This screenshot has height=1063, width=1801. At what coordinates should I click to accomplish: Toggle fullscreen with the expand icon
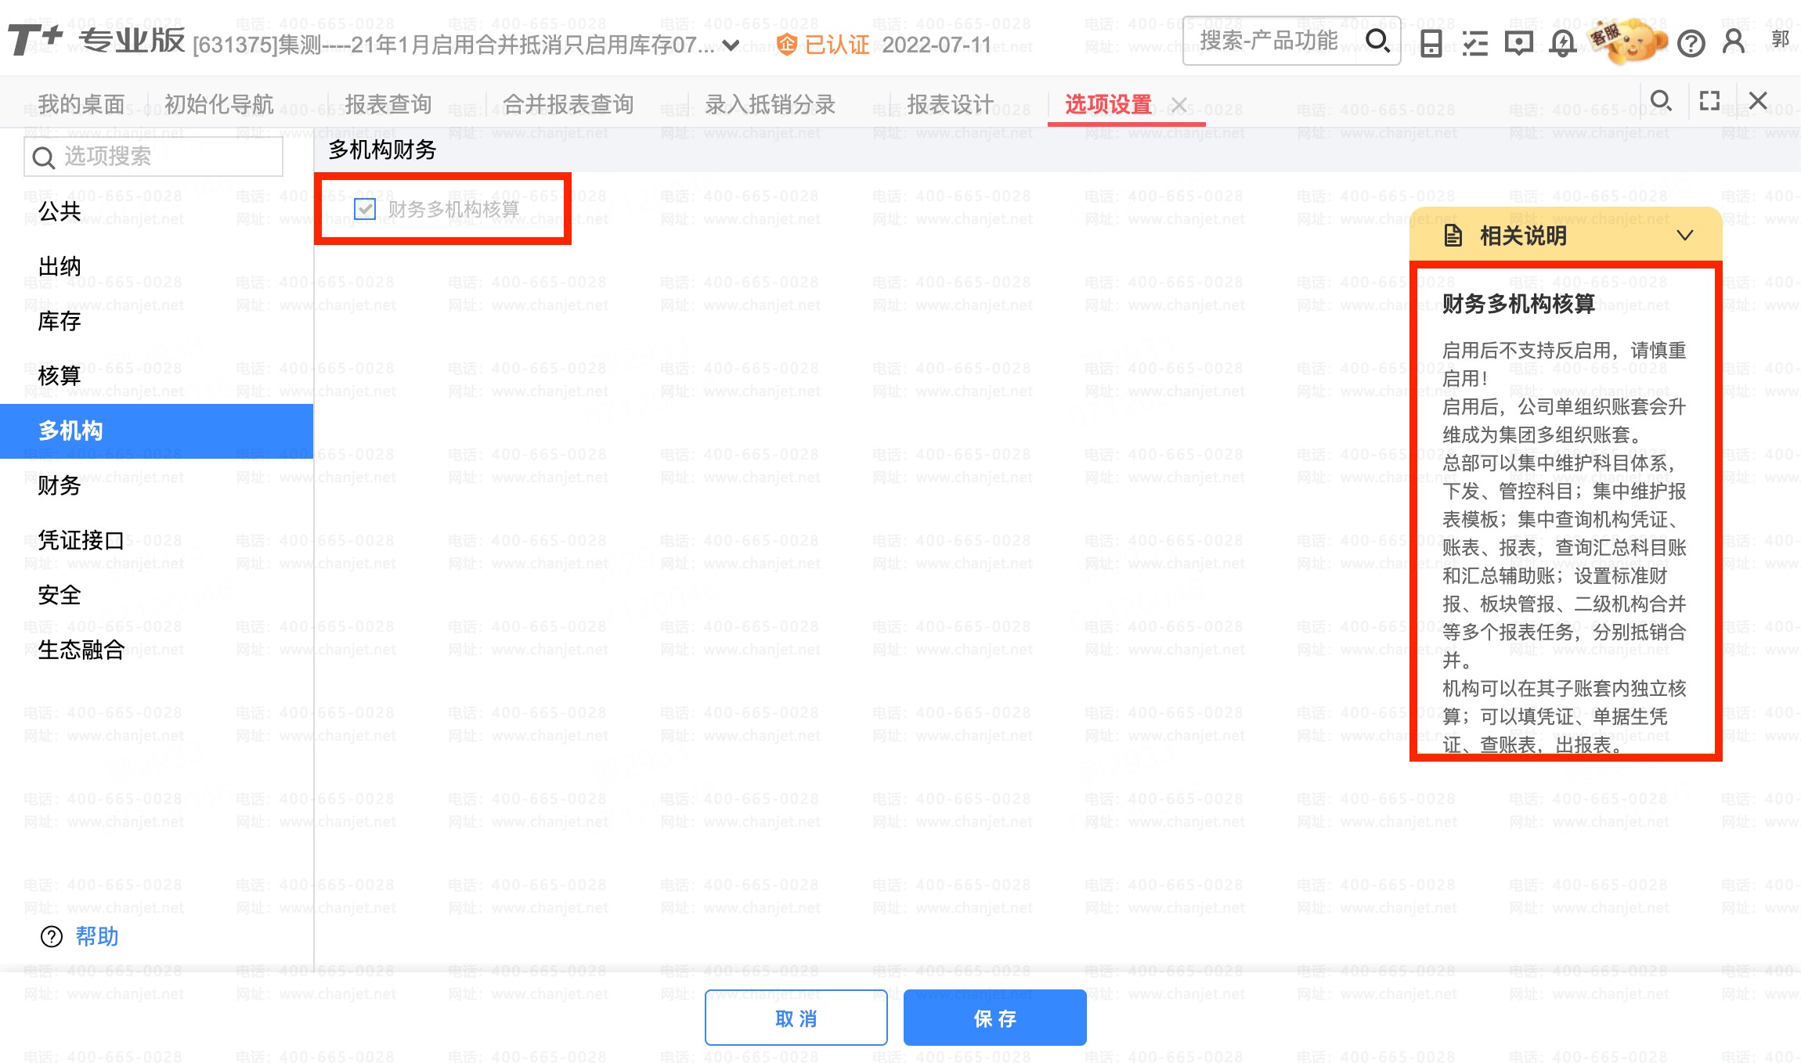[x=1709, y=101]
